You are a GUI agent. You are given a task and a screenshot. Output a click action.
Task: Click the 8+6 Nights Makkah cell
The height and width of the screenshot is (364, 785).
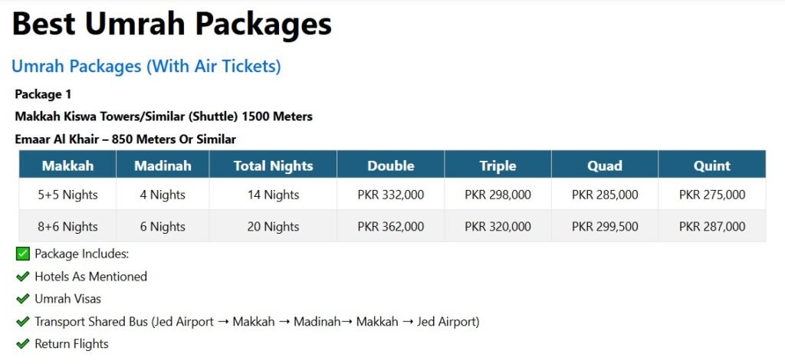point(67,226)
